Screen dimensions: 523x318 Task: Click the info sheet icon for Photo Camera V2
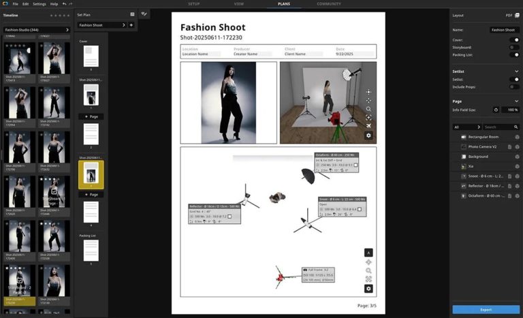(x=509, y=147)
